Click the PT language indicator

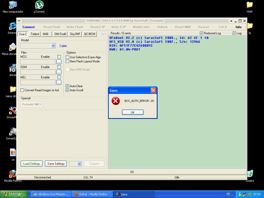coord(228,194)
